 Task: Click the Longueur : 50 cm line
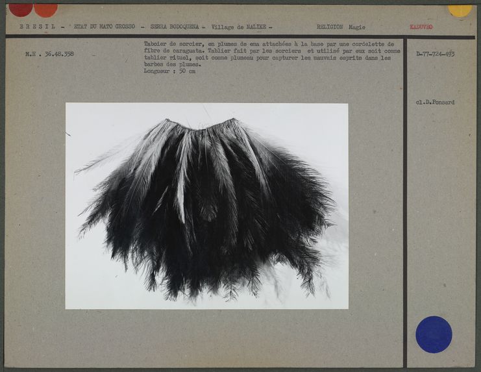tap(169, 71)
